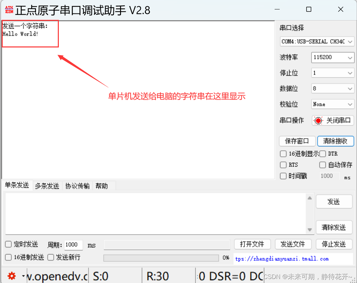Image resolution: width=357 pixels, height=283 pixels.
Task: Click the 发送 button
Action: 334,202
